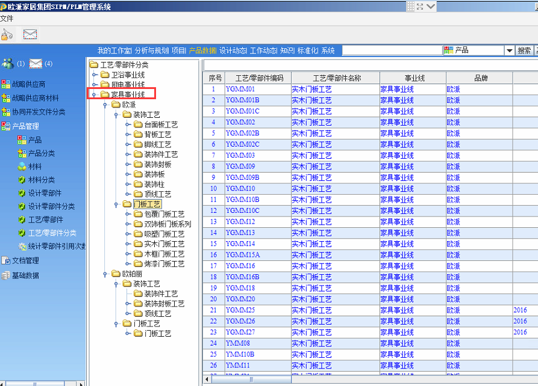Open the messages envelope showing (4)
This screenshot has height=386, width=538.
(36, 64)
